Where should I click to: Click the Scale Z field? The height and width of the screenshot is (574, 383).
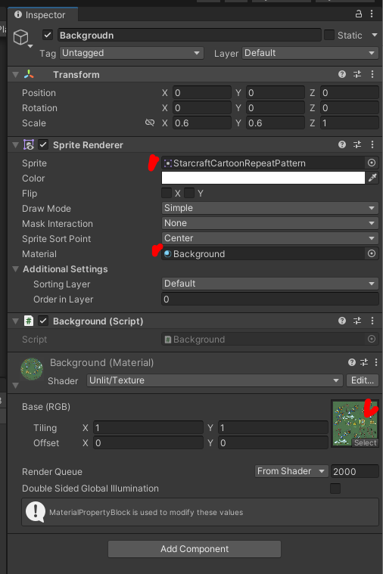tap(349, 123)
